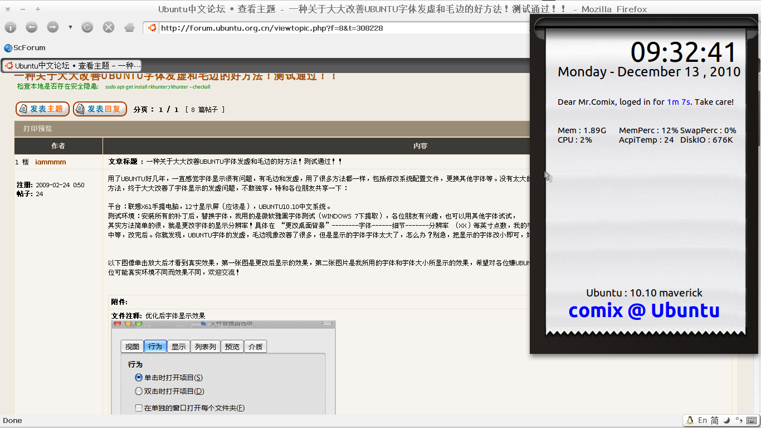Click the Tux penguin input method icon

pyautogui.click(x=690, y=420)
